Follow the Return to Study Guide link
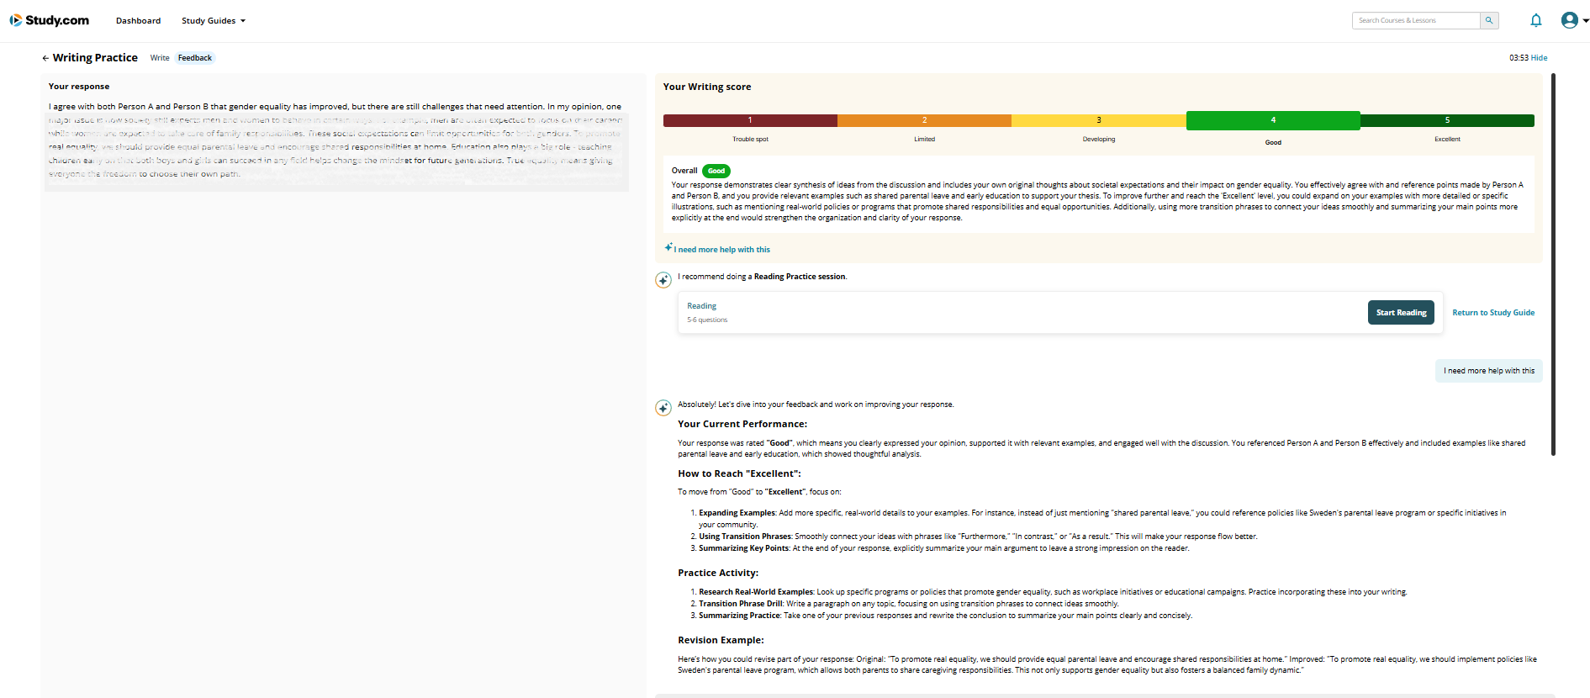Screen dimensions: 1590x698 pyautogui.click(x=1493, y=313)
